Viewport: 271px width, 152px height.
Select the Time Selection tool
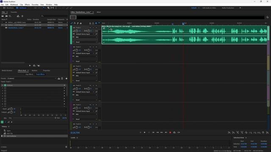pos(56,8)
